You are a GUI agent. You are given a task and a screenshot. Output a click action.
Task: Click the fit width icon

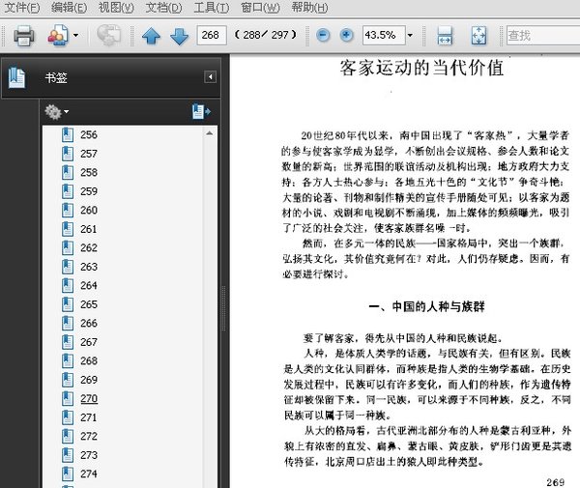point(446,37)
